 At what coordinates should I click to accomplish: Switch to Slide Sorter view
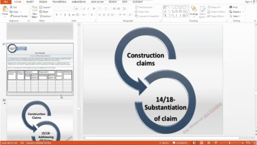202,143
